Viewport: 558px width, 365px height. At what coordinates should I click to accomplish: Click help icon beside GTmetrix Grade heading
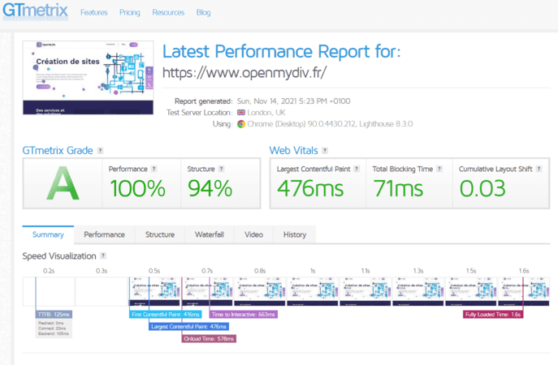coord(100,151)
